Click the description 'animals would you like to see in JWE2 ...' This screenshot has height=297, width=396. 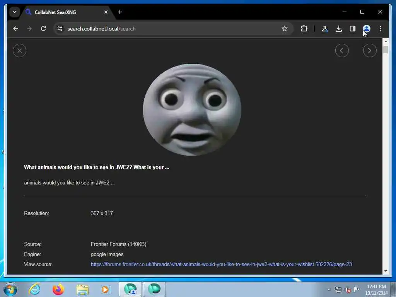click(69, 183)
